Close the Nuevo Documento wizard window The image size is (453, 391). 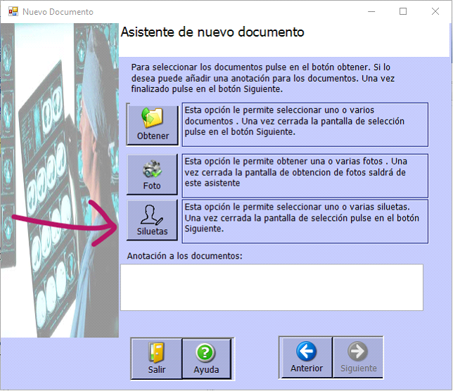tap(435, 12)
